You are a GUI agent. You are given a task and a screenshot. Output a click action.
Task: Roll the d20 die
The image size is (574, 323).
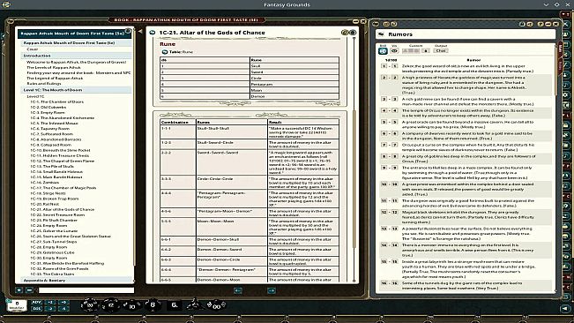click(89, 304)
